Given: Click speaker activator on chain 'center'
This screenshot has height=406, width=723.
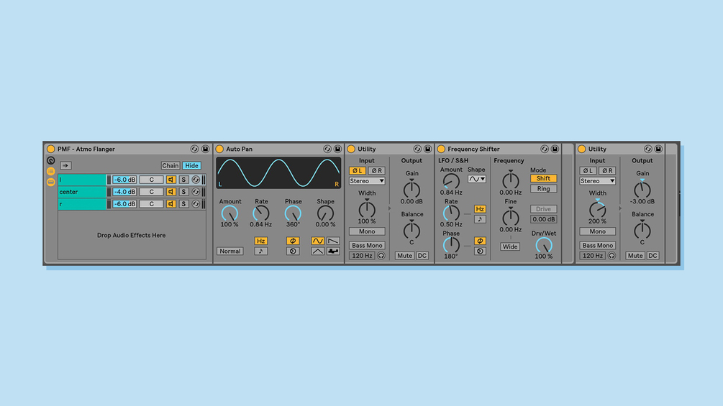Looking at the screenshot, I should [x=171, y=191].
